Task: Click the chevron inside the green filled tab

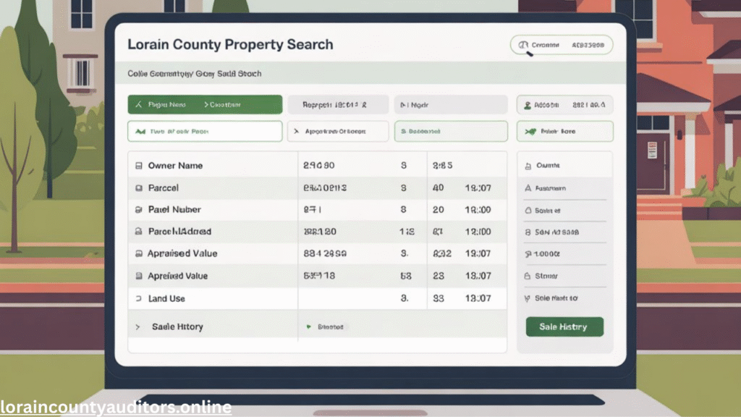Action: coord(207,105)
